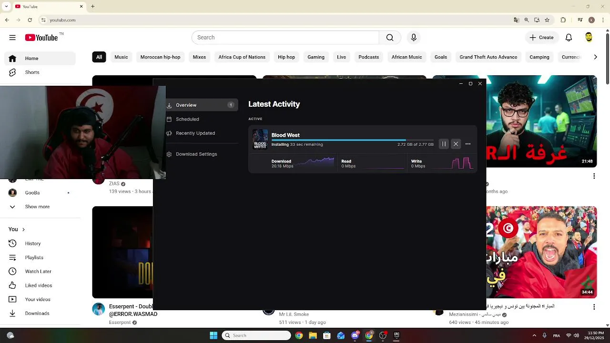
Task: Click the YouTube search magnifier button
Action: (390, 38)
